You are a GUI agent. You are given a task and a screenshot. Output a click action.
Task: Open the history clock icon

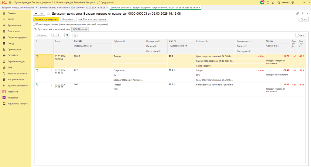click(x=268, y=2)
